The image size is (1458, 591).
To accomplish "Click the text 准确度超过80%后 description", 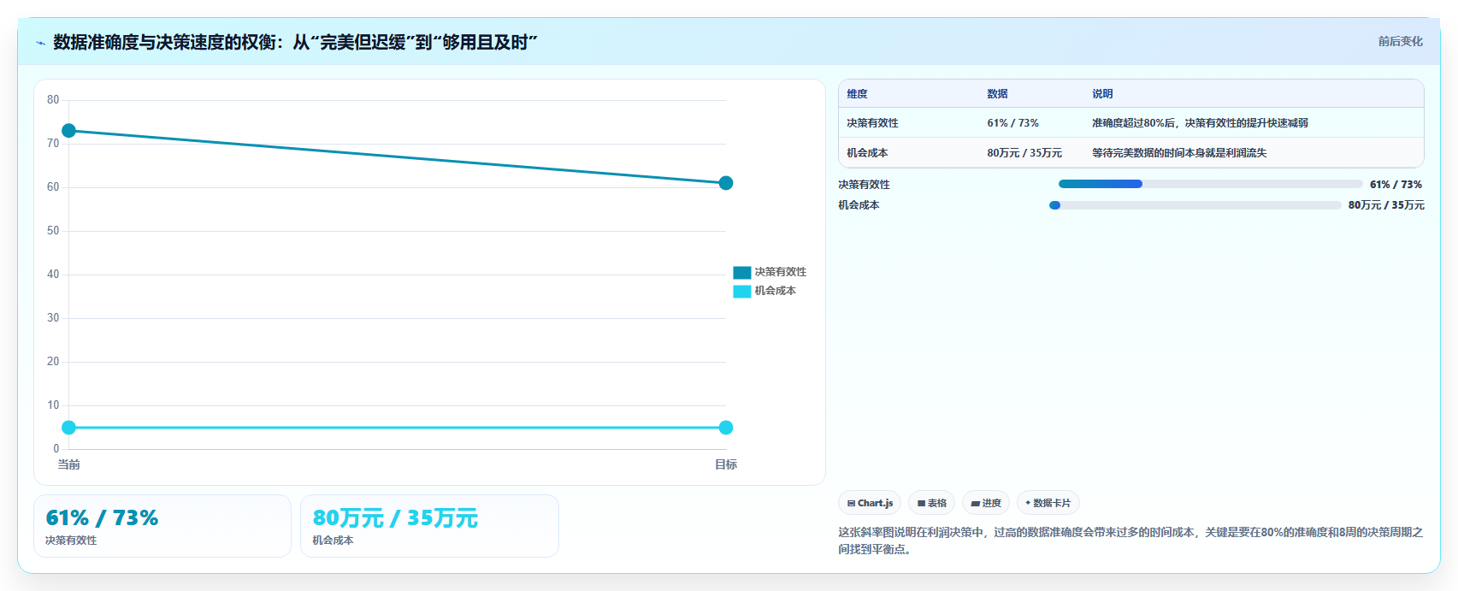I will pyautogui.click(x=1200, y=123).
